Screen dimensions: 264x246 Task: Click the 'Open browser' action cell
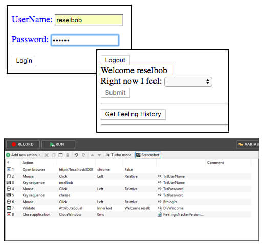[x=34, y=170]
